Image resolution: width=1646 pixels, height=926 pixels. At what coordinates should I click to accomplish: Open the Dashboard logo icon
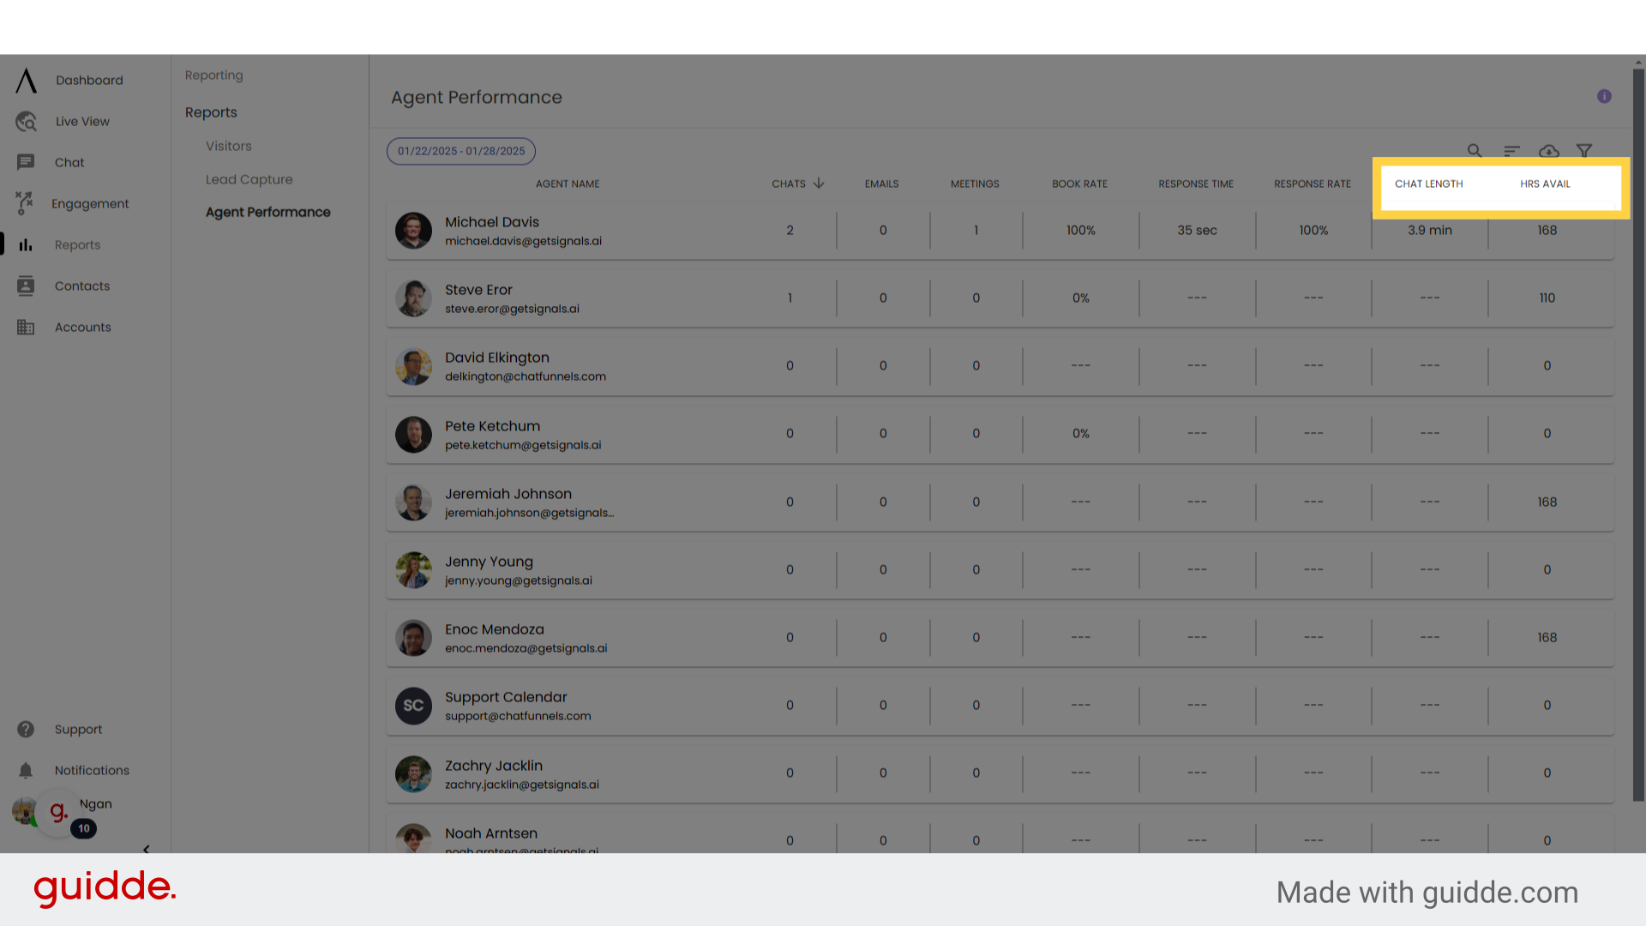27,81
